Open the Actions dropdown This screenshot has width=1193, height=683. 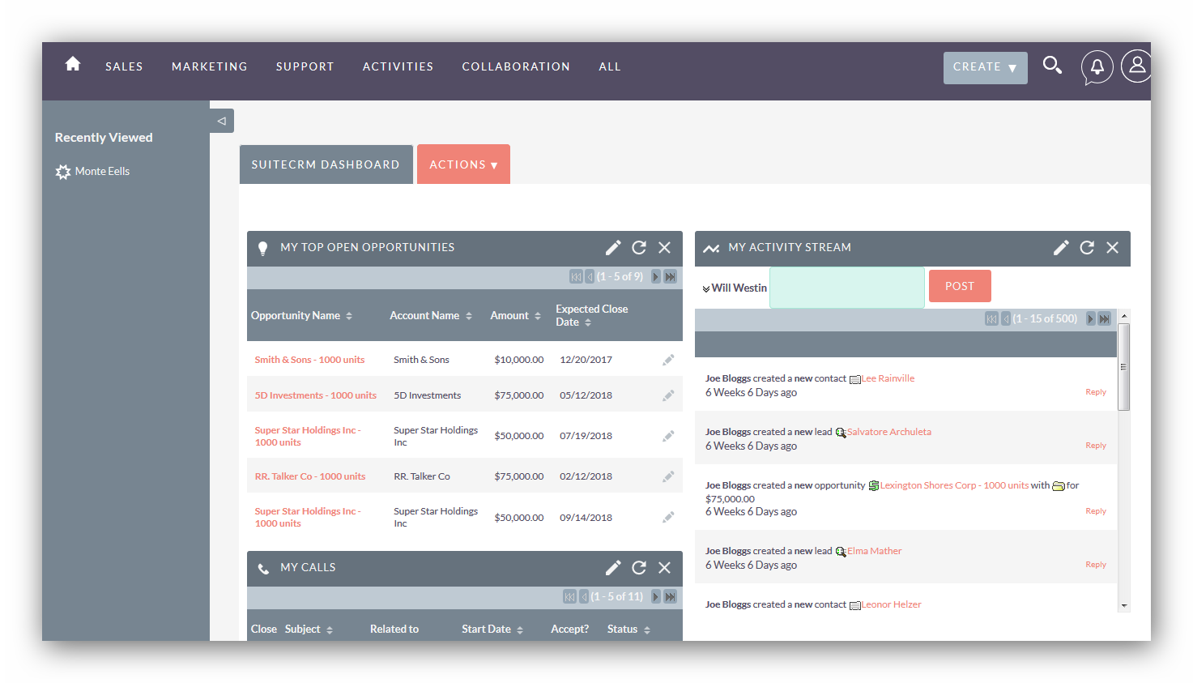(463, 164)
